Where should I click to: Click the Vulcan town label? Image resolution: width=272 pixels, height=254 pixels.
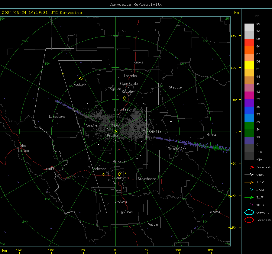coord(154,224)
